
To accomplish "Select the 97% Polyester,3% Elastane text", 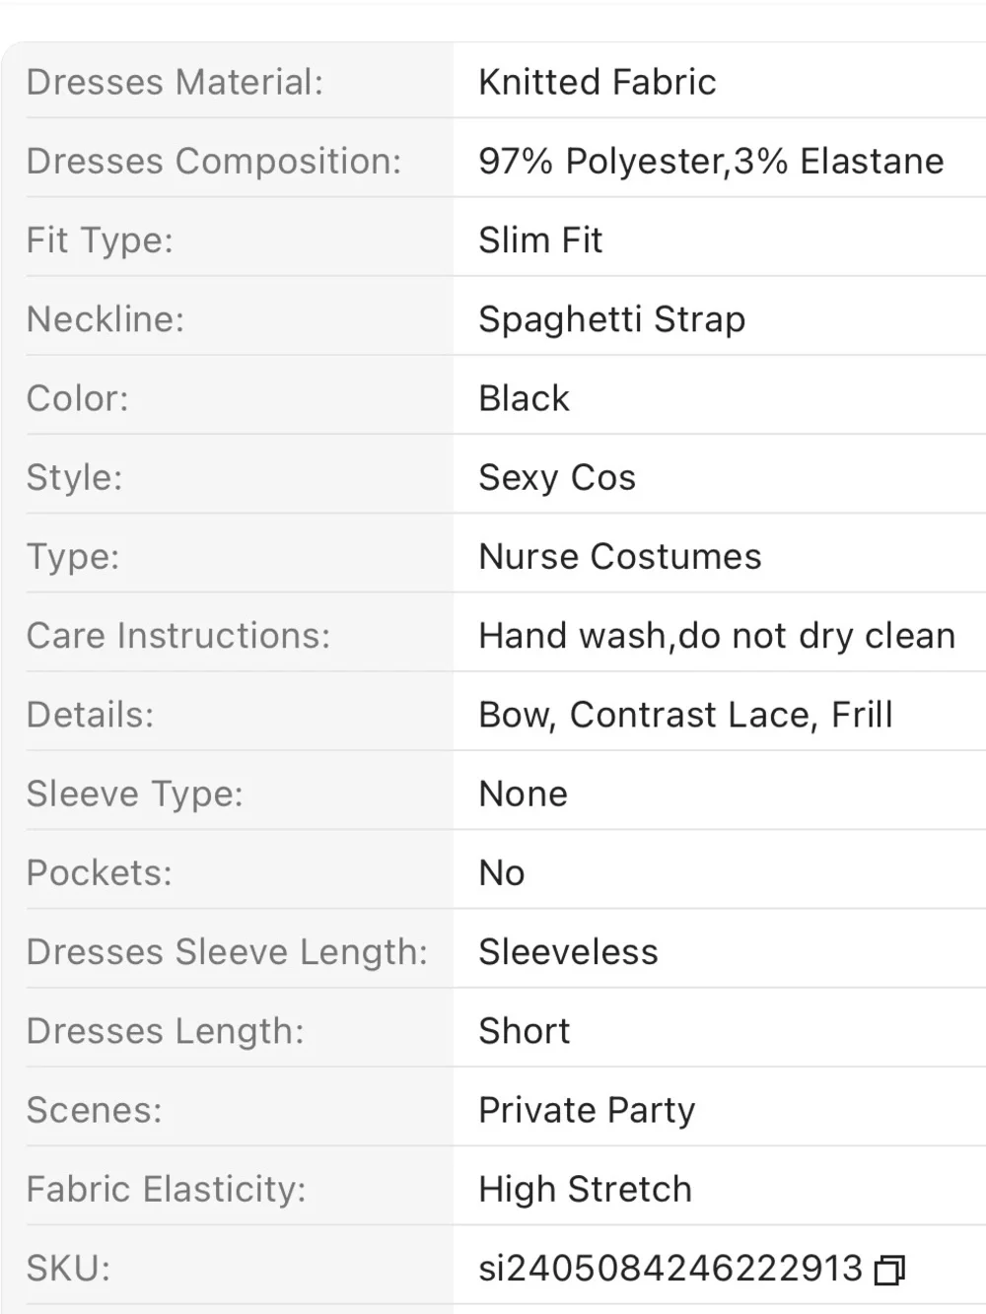I will point(711,161).
